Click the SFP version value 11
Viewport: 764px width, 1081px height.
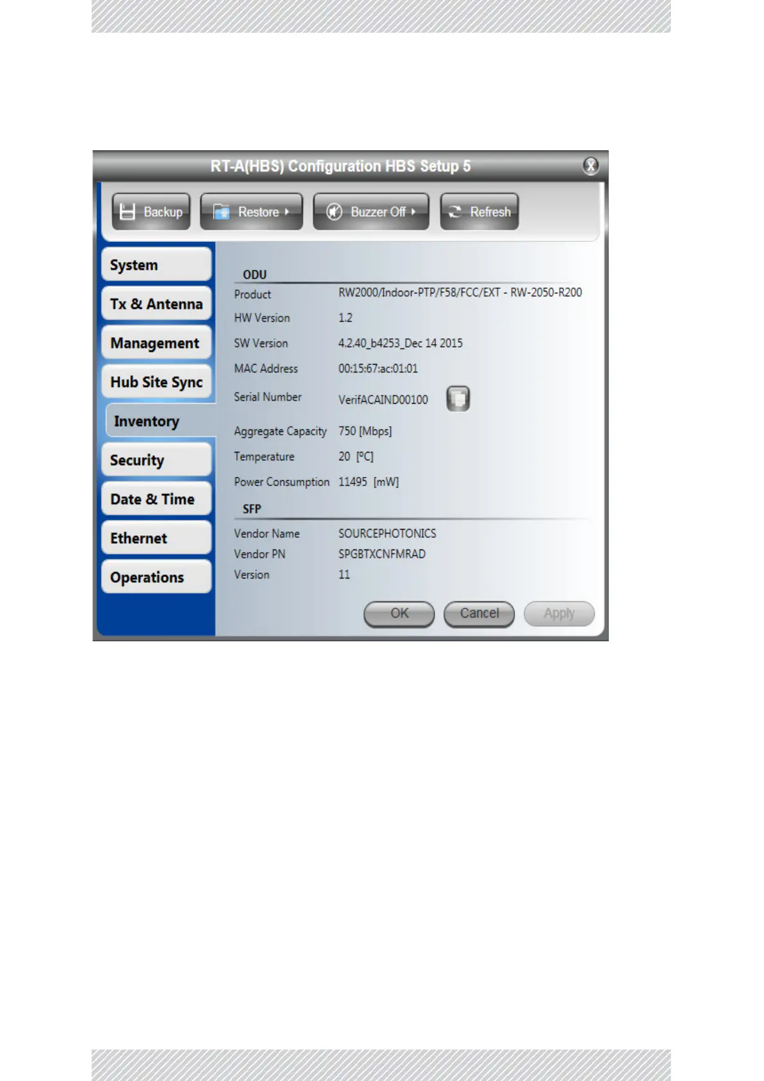344,575
